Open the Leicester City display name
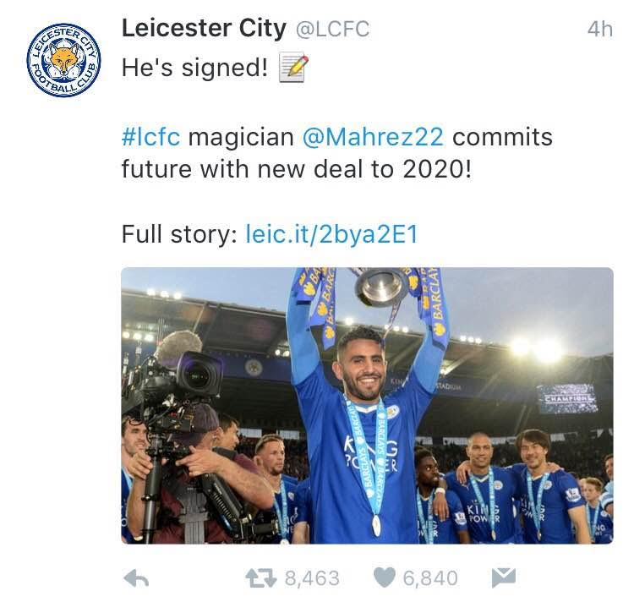 coord(203,28)
